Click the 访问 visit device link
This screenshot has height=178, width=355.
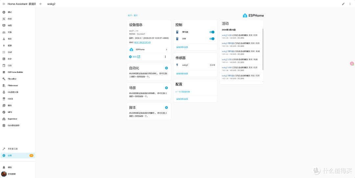136,57
